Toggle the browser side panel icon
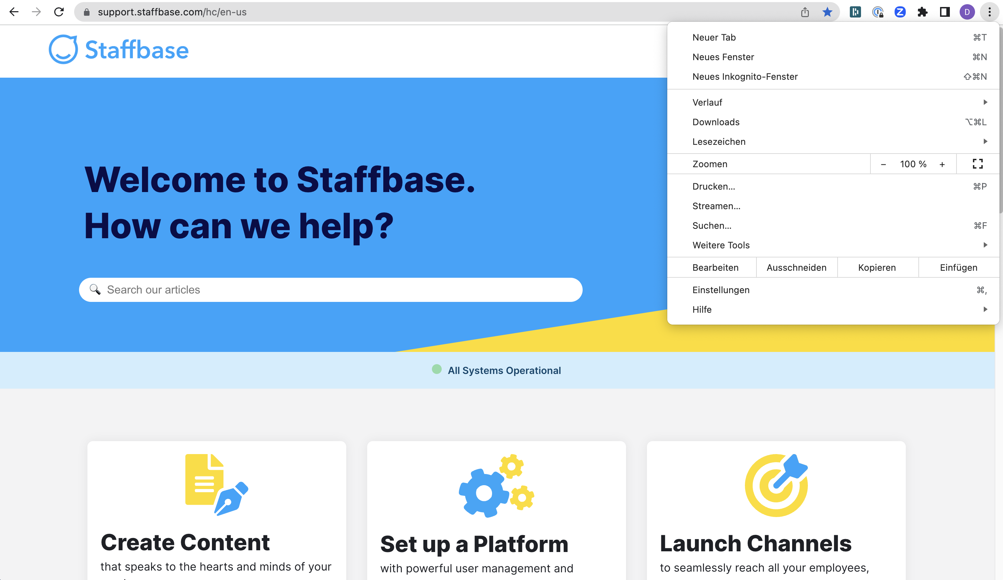This screenshot has width=1003, height=580. pos(945,12)
